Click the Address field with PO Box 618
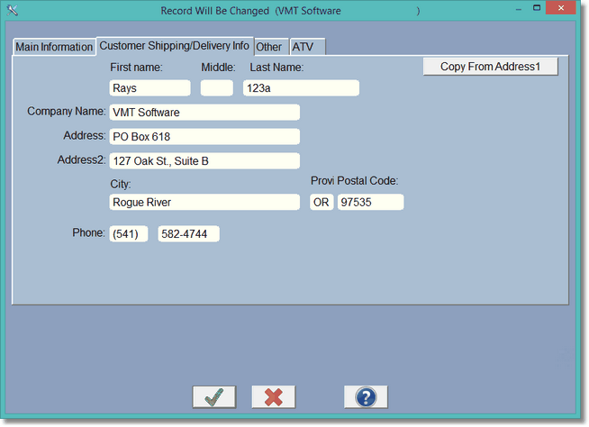The height and width of the screenshot is (427, 589). [x=204, y=136]
